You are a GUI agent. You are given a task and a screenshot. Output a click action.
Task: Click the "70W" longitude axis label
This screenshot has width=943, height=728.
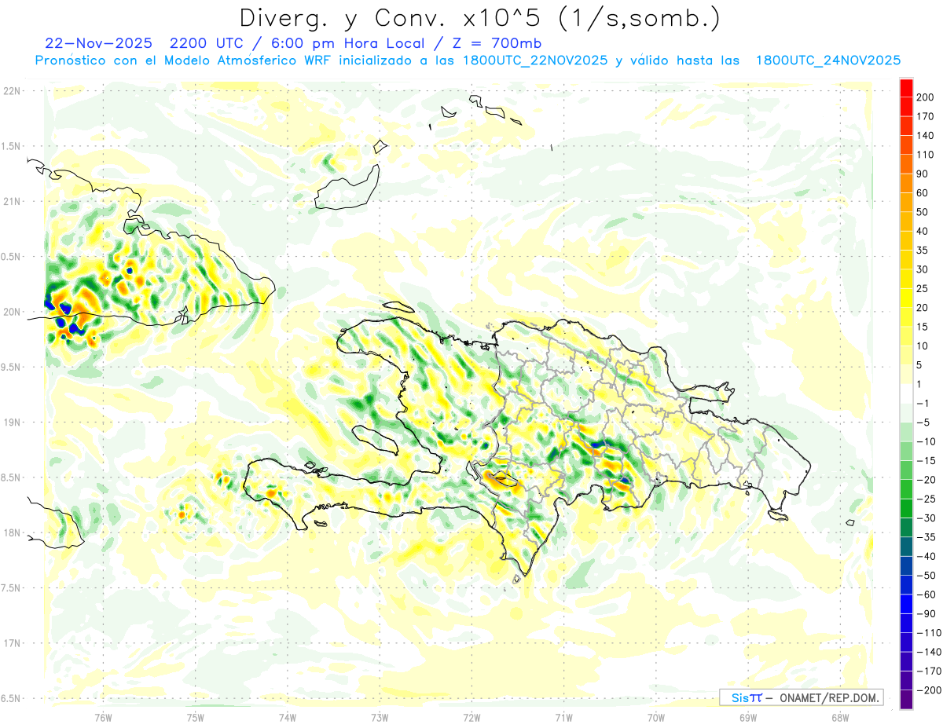pyautogui.click(x=655, y=717)
